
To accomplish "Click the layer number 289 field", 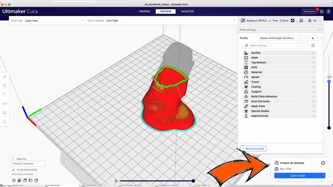I will tap(329, 77).
